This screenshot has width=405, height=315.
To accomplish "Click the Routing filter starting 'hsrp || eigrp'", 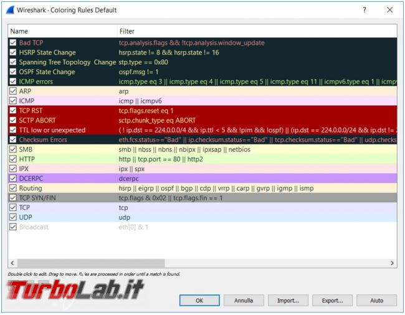I will point(216,189).
